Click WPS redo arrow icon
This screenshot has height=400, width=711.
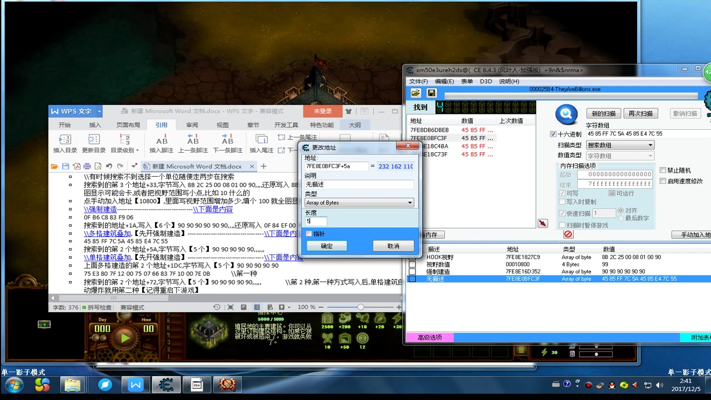119,166
